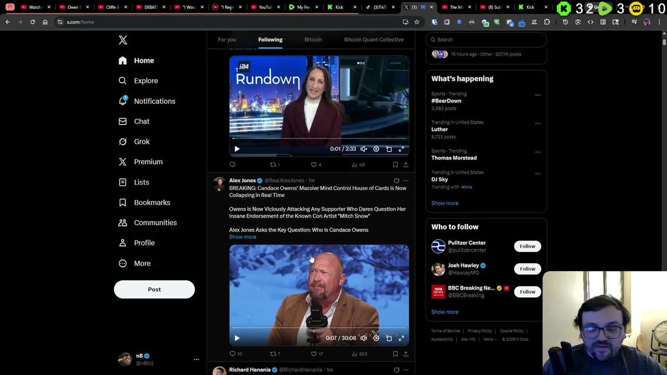The image size is (667, 375).
Task: Open Explore in the sidebar
Action: (x=138, y=81)
